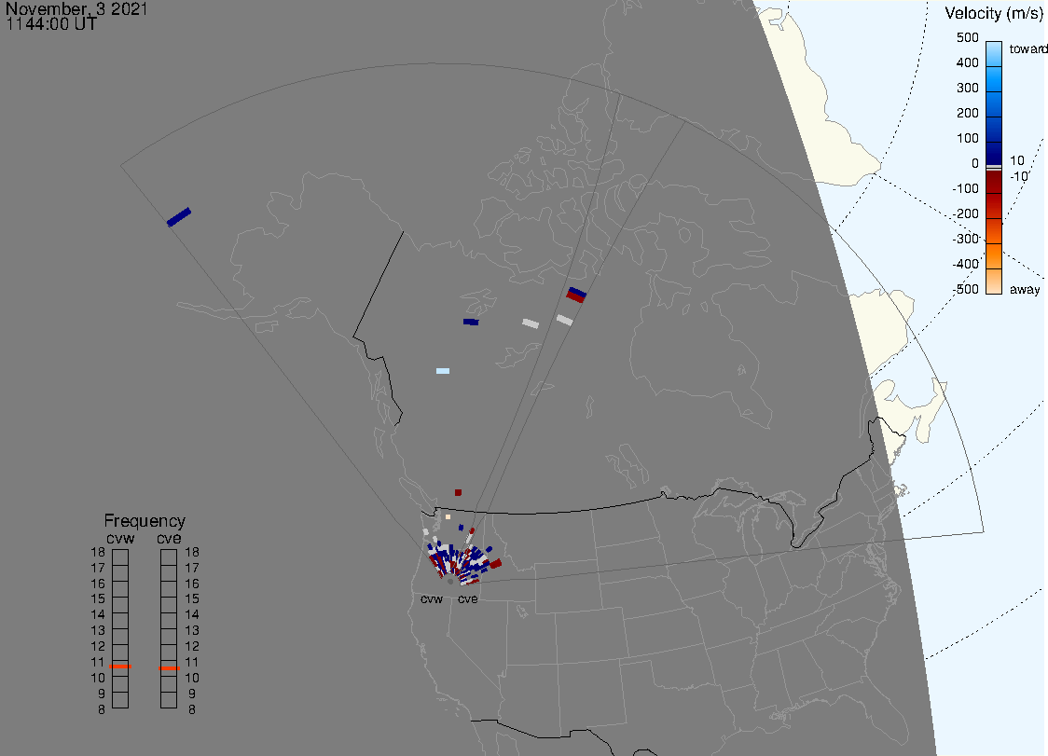Click the gray radar site dot above cvw/cve labels
This screenshot has width=1048, height=756.
point(450,582)
